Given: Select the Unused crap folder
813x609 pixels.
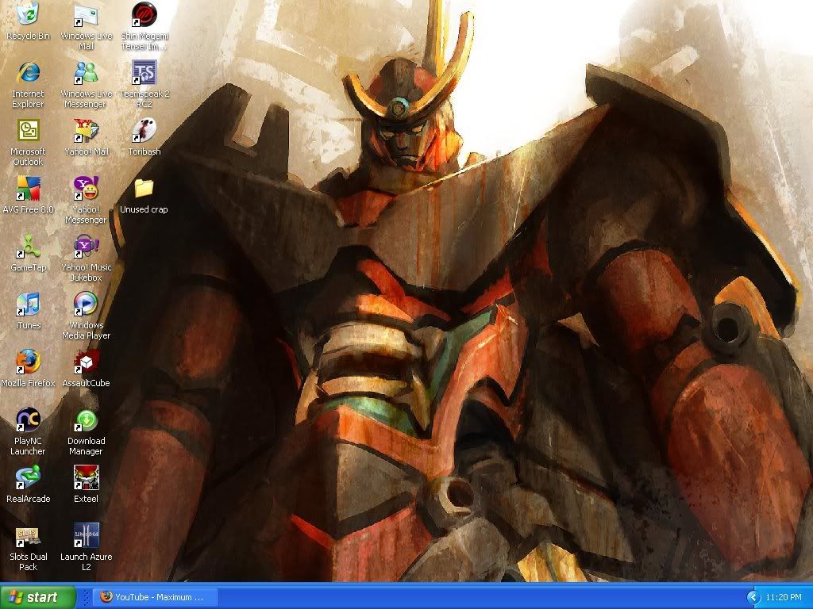Looking at the screenshot, I should pos(144,189).
